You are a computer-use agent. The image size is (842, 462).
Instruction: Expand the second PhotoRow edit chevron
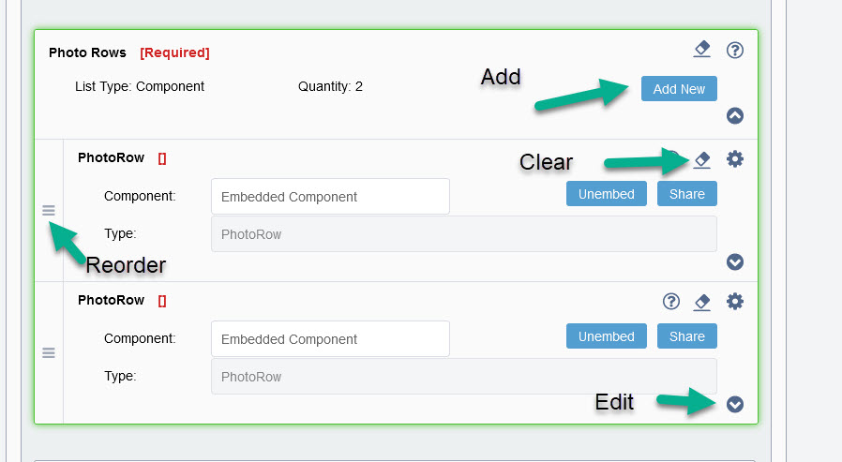click(x=734, y=404)
